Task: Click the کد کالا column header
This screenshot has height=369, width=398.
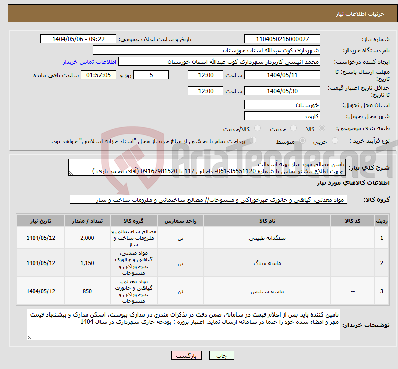Action: (353, 221)
